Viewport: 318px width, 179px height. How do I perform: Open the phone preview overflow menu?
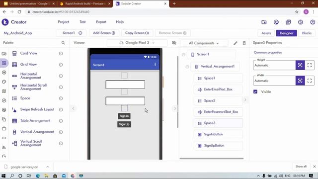coord(155,65)
